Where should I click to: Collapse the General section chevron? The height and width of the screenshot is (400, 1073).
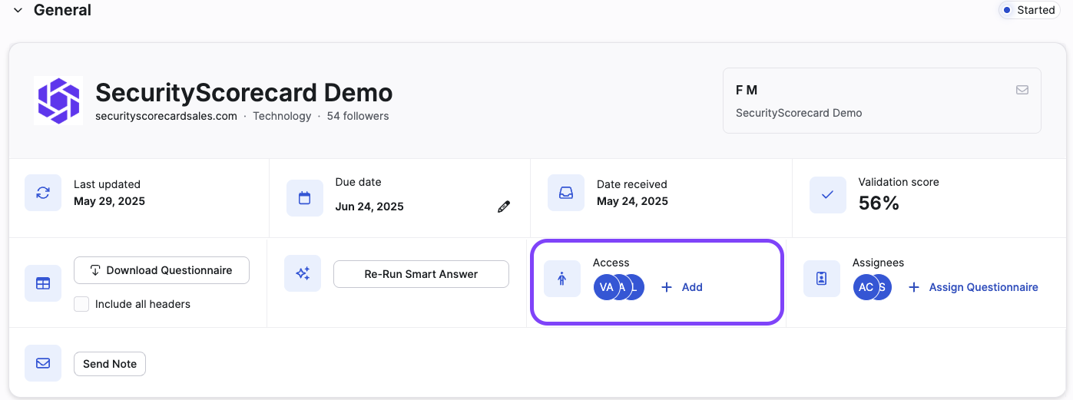18,11
